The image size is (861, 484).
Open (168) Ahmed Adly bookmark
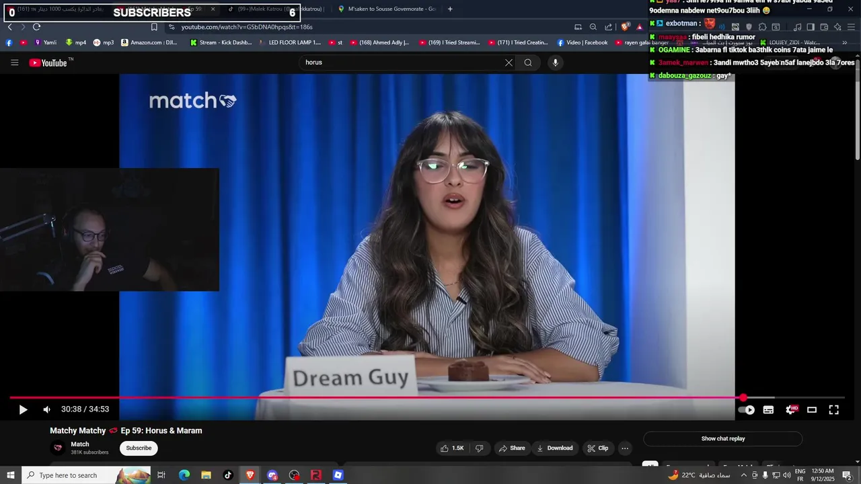[x=379, y=42]
